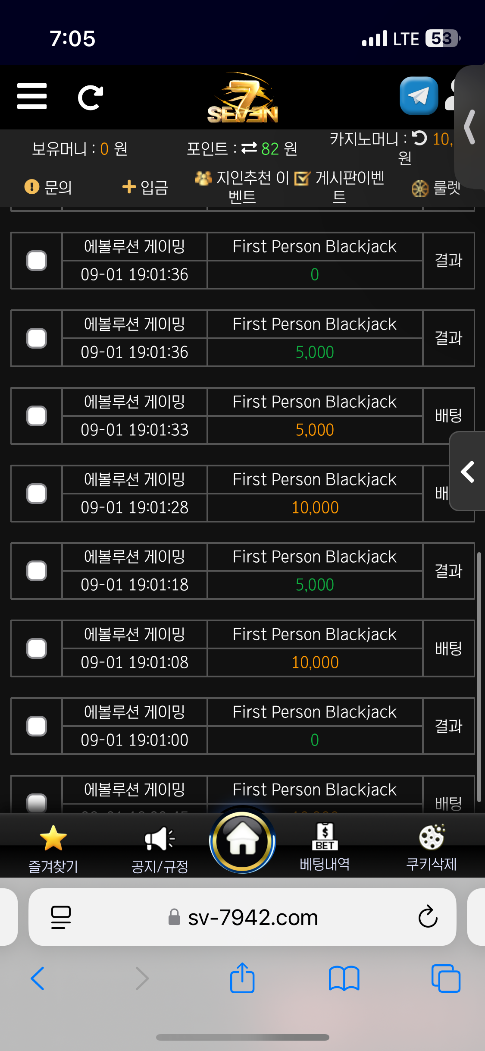
Task: Expand the top-right collapsed side drawer
Action: tap(470, 127)
